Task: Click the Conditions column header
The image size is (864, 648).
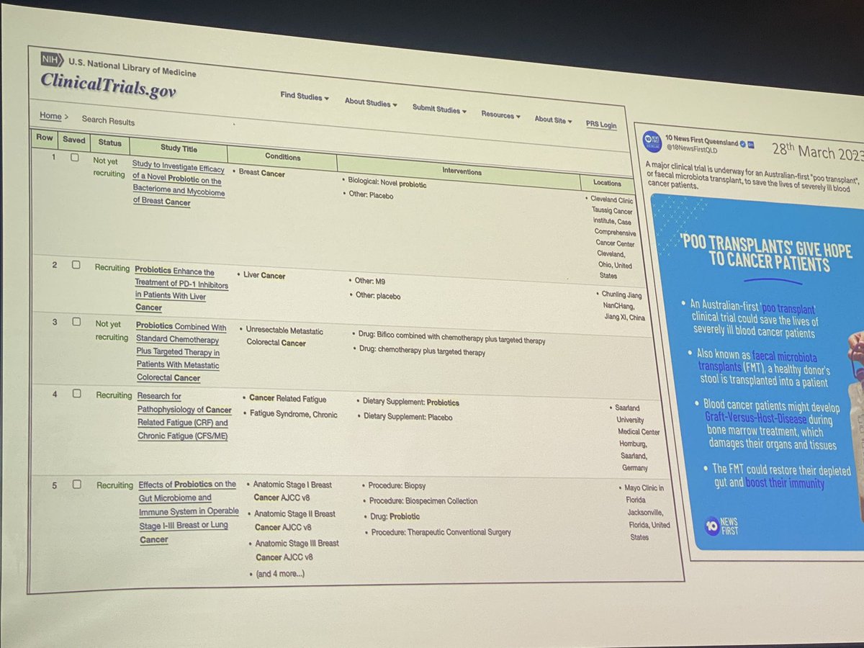Action: click(x=283, y=157)
